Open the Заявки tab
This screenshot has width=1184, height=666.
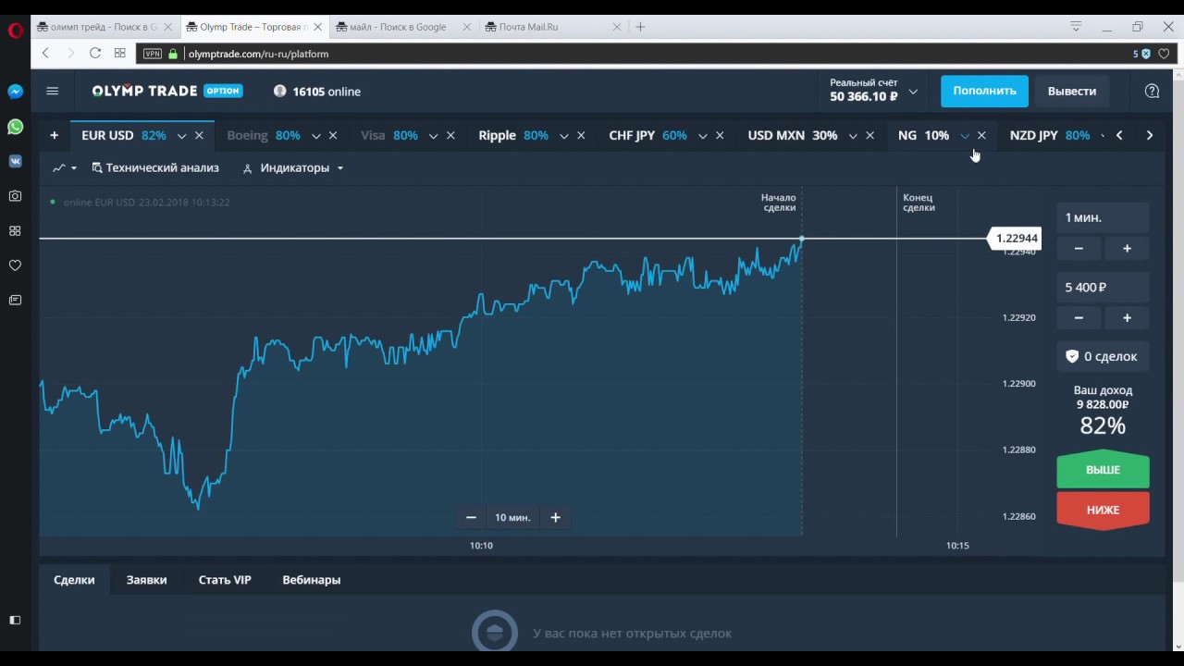(x=146, y=580)
